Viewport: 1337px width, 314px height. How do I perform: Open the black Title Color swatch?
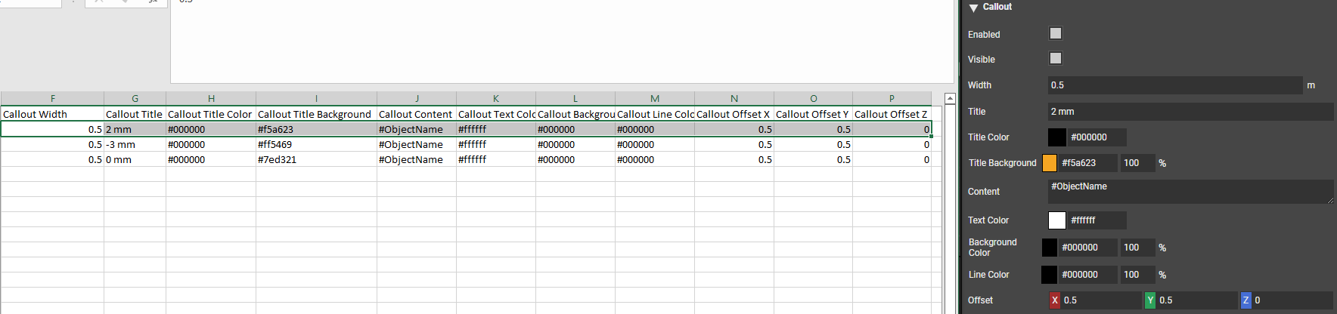click(1057, 137)
